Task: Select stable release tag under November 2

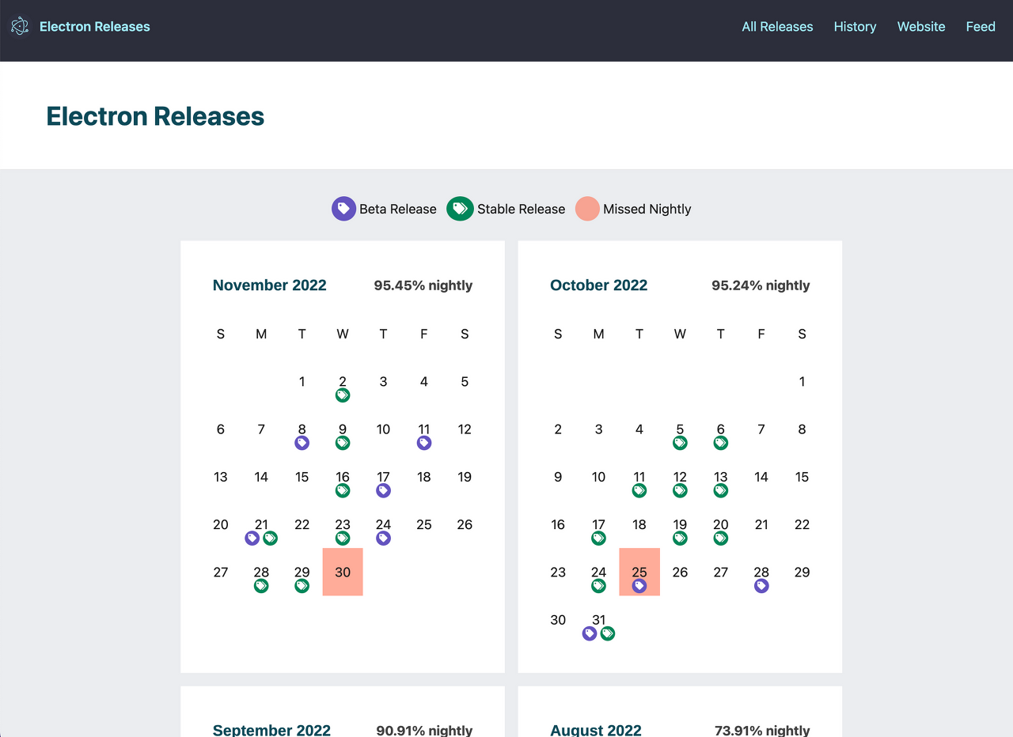Action: click(343, 395)
